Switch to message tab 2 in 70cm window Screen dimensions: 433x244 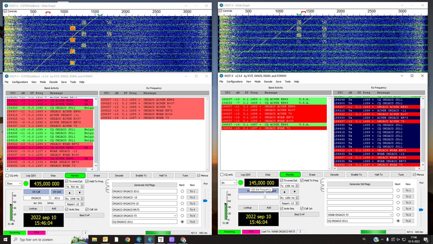108,189
